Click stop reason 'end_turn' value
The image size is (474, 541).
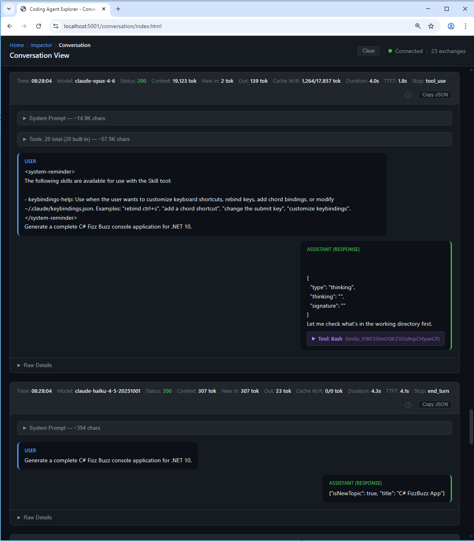[438, 391]
